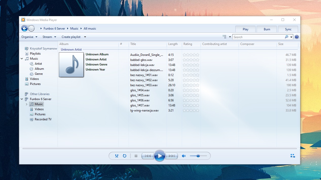Open the Organise dropdown menu
Screen dimensions: 321x180
pos(29,37)
